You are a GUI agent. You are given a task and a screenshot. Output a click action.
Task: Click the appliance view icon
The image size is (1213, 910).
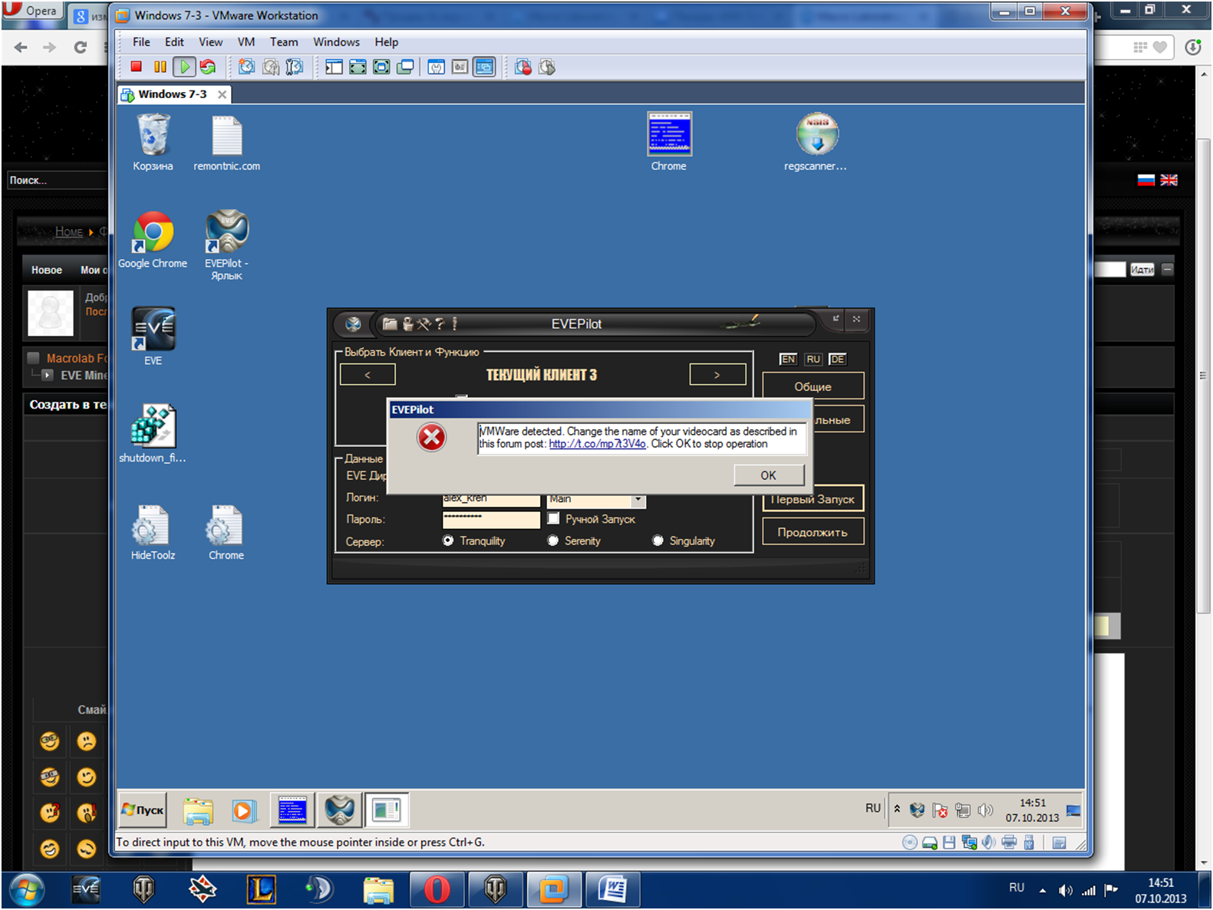coord(460,67)
